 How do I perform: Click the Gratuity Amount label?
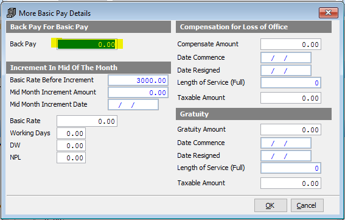pos(201,129)
